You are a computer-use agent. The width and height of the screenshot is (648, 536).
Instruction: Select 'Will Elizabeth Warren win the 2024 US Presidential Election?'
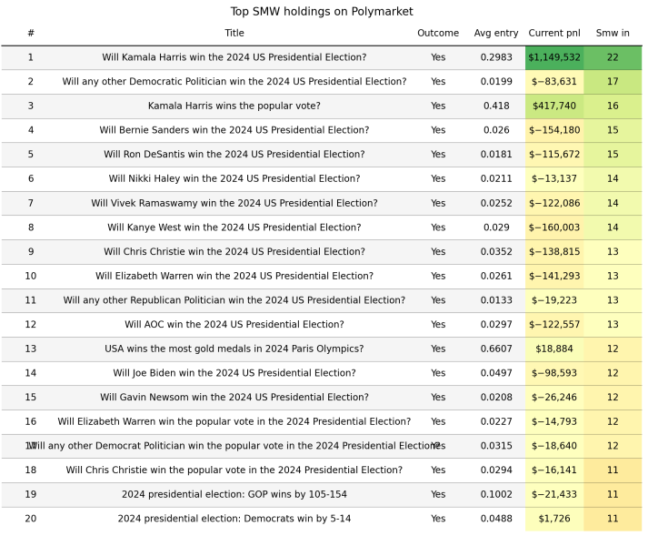click(234, 276)
